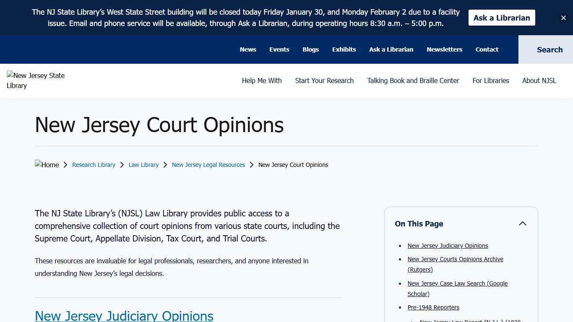Select Talking Book and Braille Center
Screen dimensions: 573x322
point(413,80)
